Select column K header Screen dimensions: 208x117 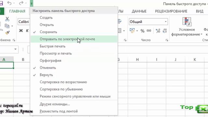[x=195, y=59]
